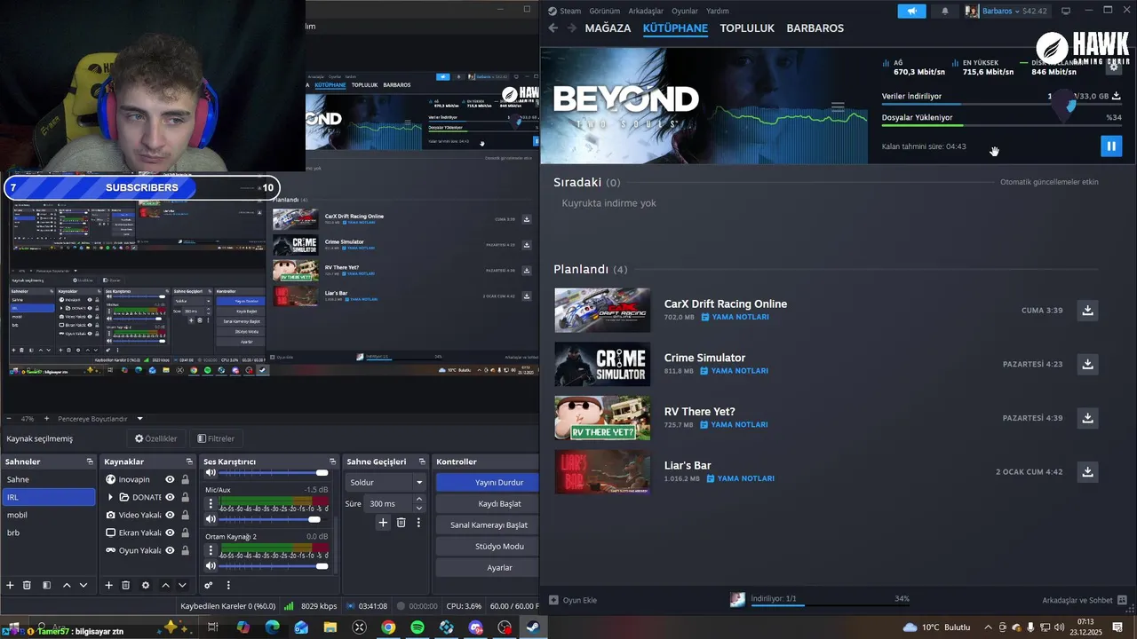
Task: Open OBS scene filters icon
Action: (46, 585)
